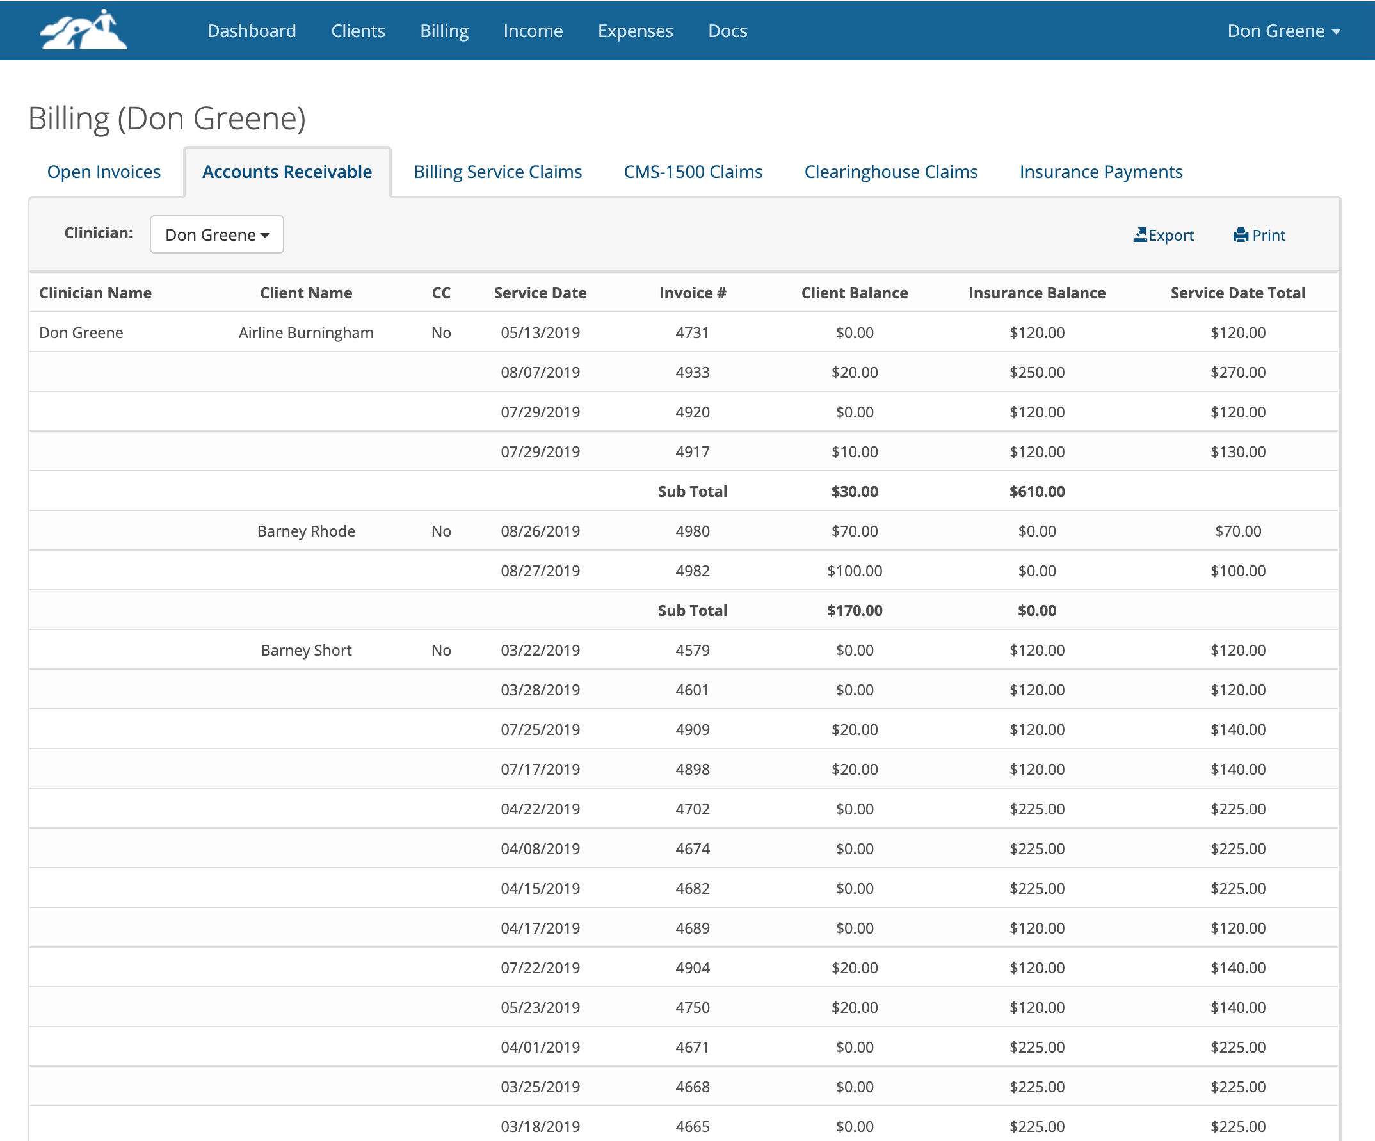This screenshot has height=1141, width=1375.
Task: Expand the Don Greene user menu
Action: 1283,31
